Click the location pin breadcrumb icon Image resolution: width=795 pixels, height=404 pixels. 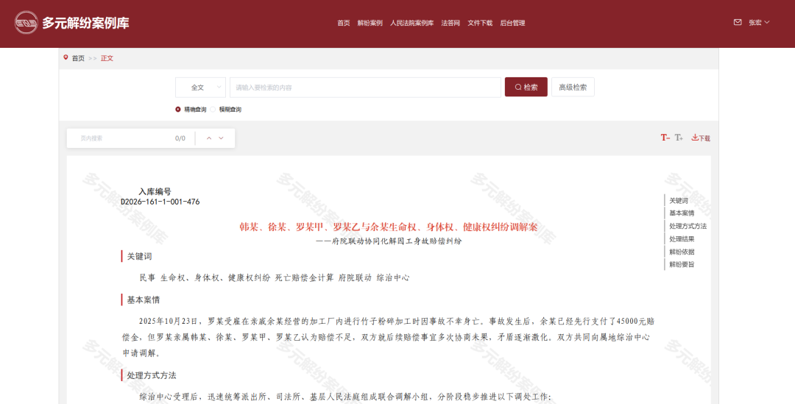tap(66, 58)
